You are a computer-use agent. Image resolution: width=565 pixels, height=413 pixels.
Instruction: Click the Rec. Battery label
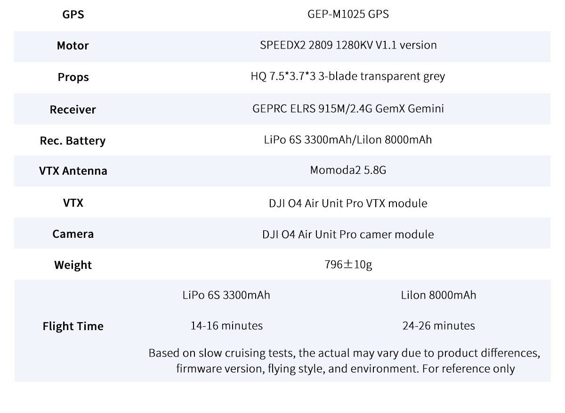click(x=73, y=141)
